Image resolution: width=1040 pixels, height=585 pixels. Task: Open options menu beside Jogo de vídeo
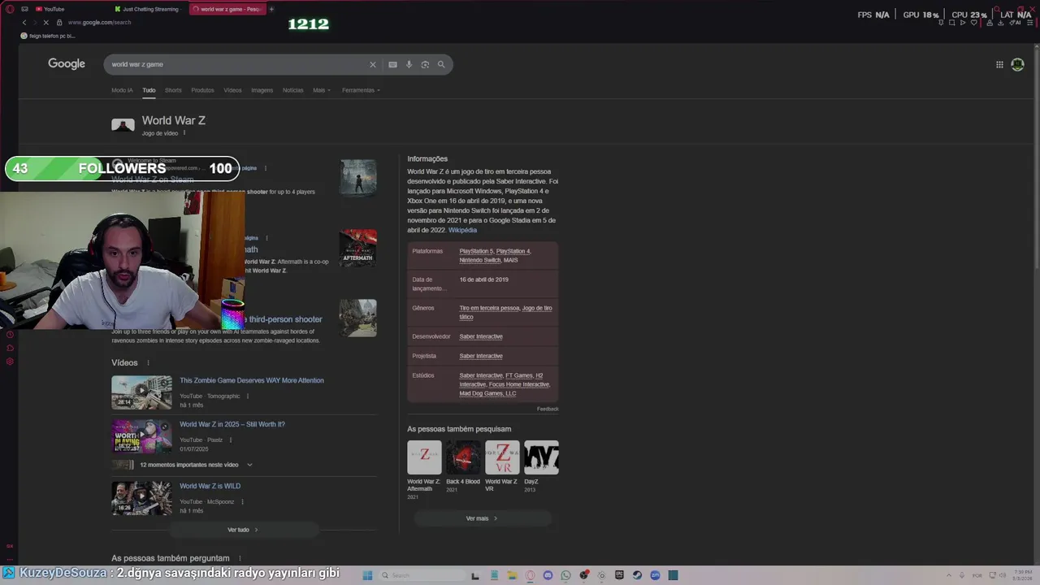pyautogui.click(x=184, y=133)
